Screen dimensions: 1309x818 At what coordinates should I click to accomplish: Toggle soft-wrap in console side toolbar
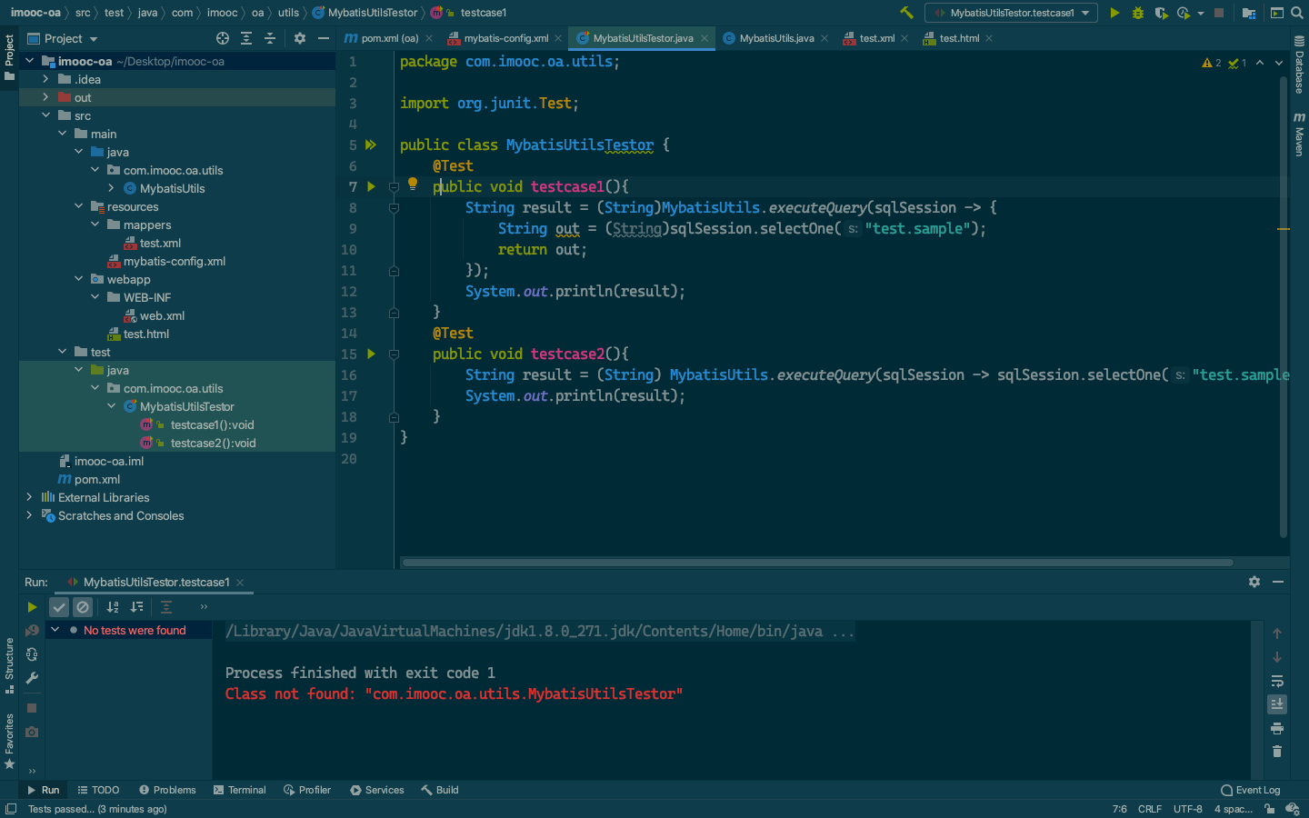pos(1277,681)
